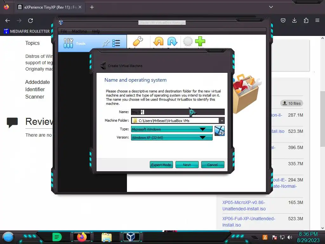Click the back arrow in Create Virtual Machine
This screenshot has width=325, height=244.
(103, 65)
